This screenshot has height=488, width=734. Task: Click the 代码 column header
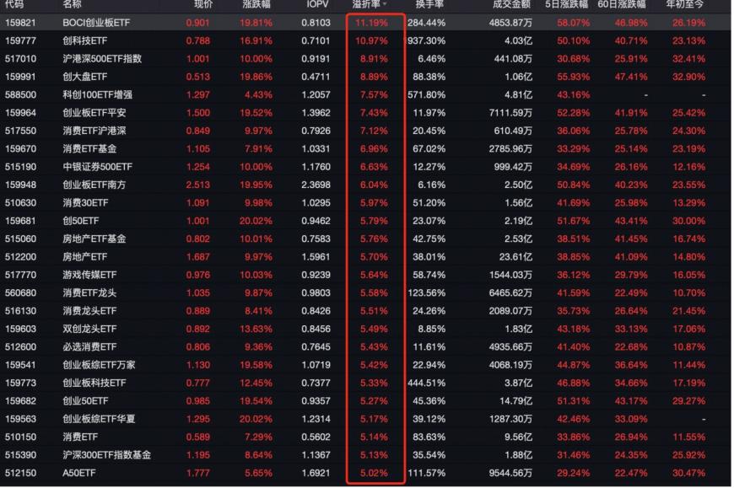14,4
